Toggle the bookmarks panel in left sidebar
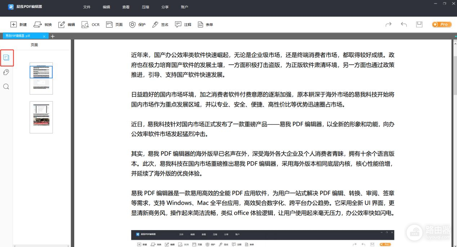This screenshot has height=247, width=457. click(x=6, y=72)
